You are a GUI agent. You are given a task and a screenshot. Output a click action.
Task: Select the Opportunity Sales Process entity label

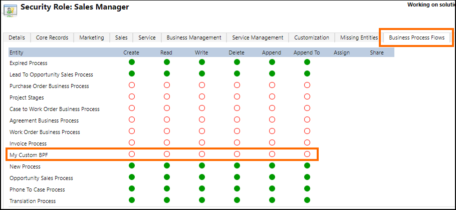point(41,178)
